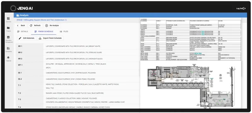The image size is (252, 113).
Task: Switch to the Details tab
Action: coord(22,31)
